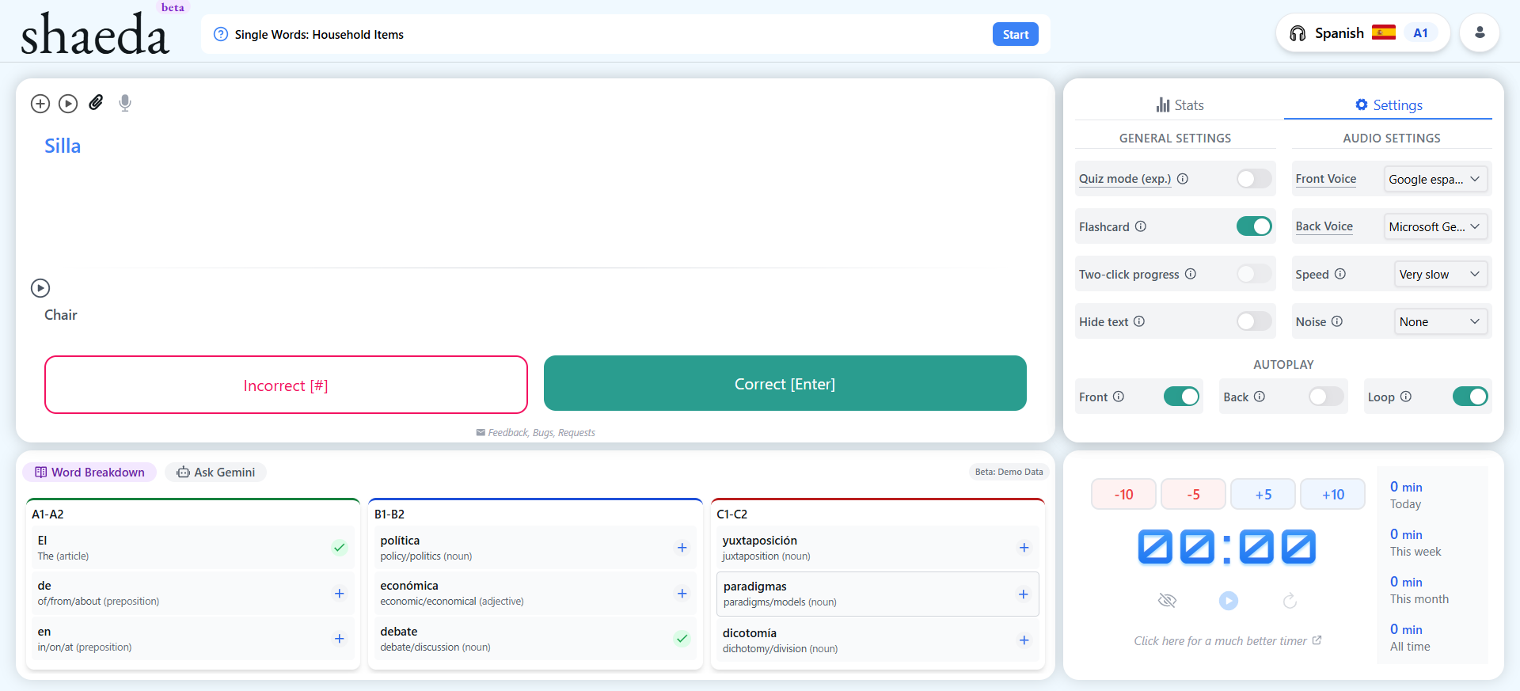
Task: Play the back audio above Chair
Action: [x=40, y=288]
